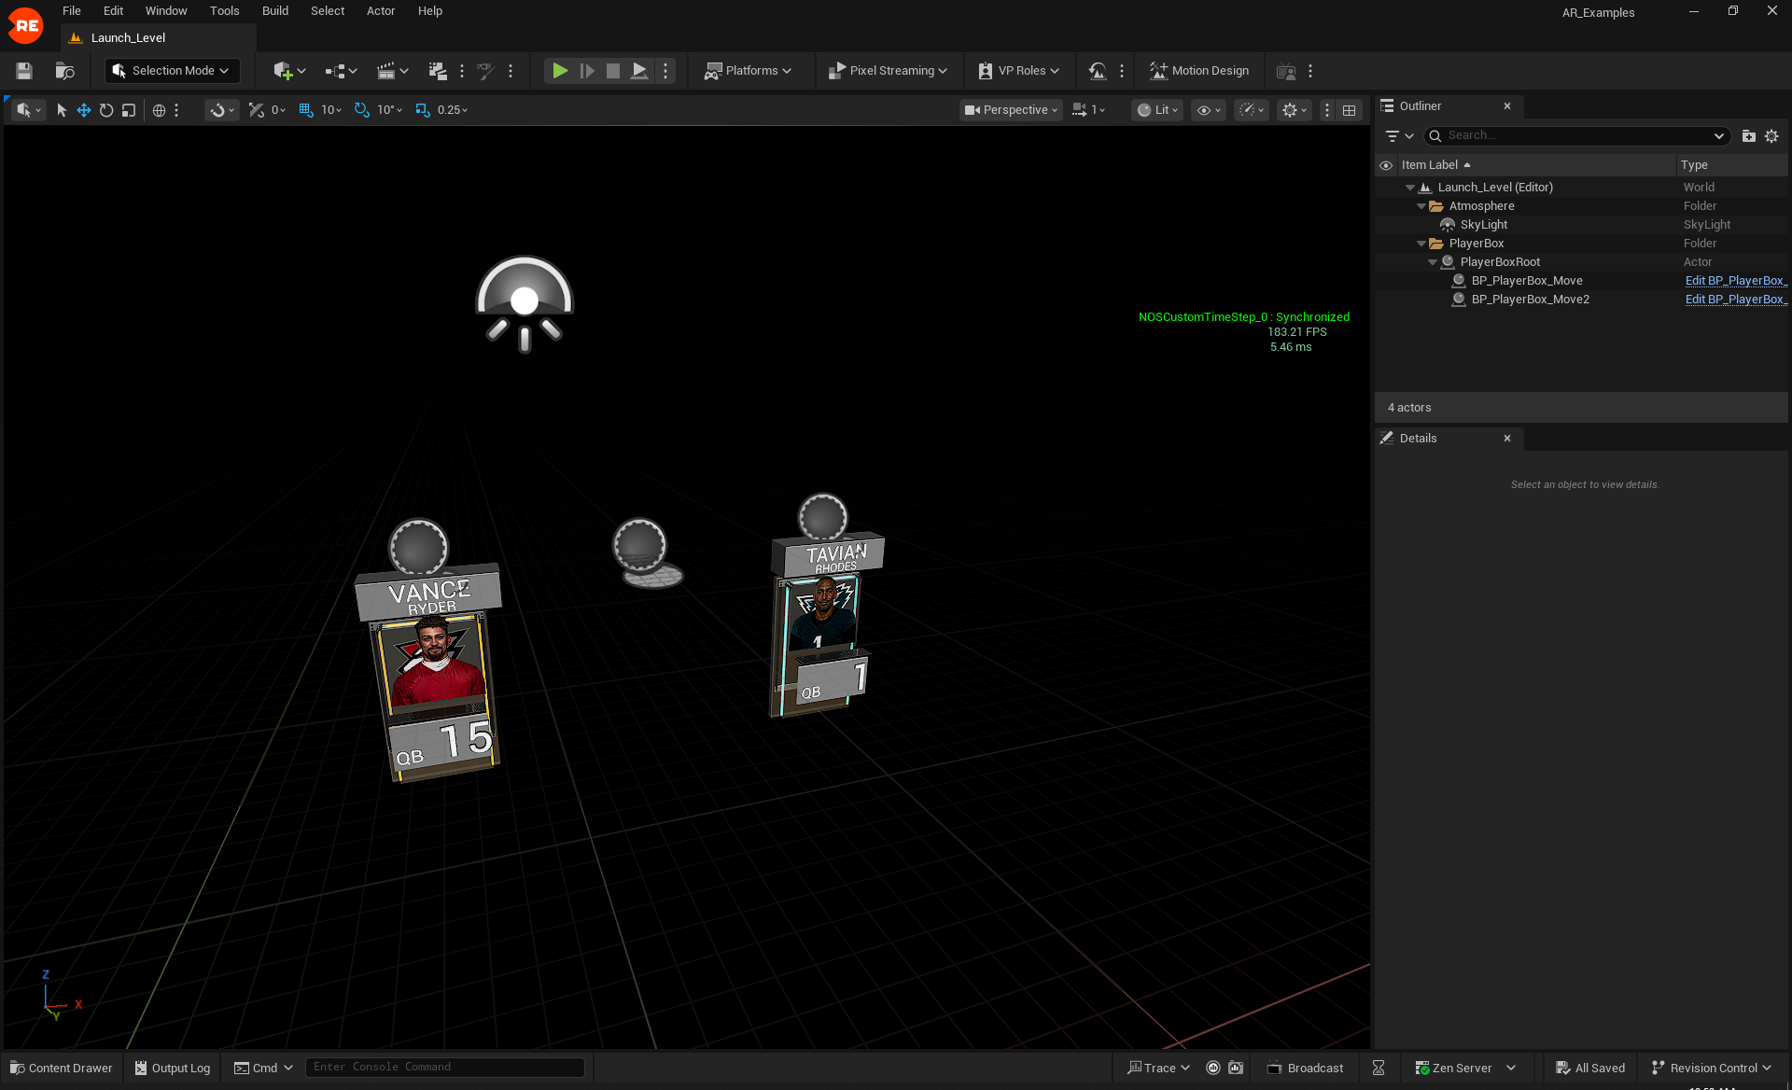Image resolution: width=1792 pixels, height=1090 pixels.
Task: Select the rotate gizmo tool
Action: click(x=106, y=110)
